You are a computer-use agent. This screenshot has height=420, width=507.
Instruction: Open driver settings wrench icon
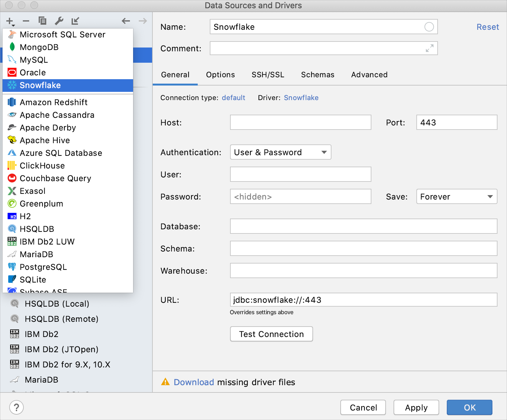click(x=59, y=21)
